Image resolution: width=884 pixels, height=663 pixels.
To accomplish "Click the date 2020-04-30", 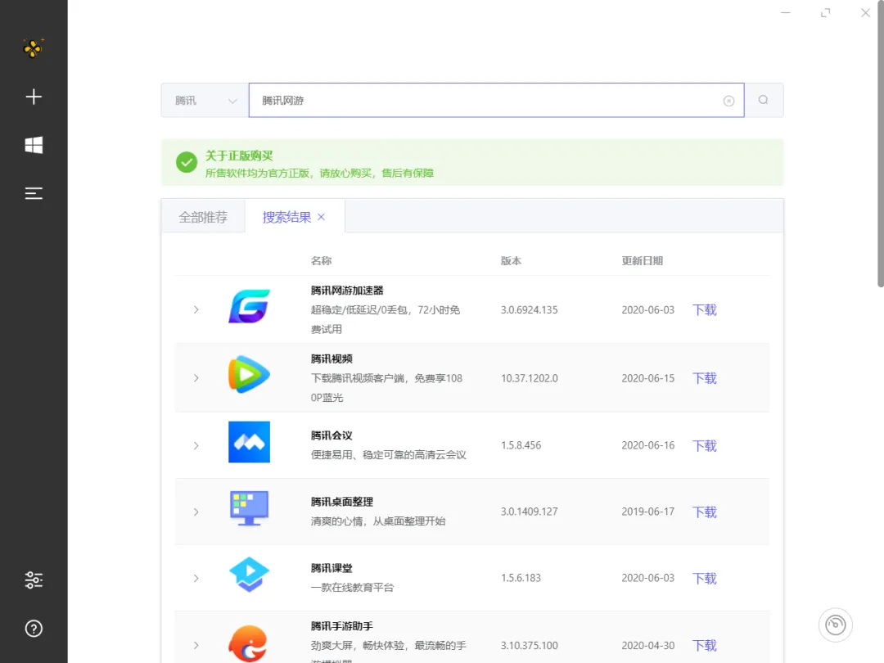I will click(647, 646).
